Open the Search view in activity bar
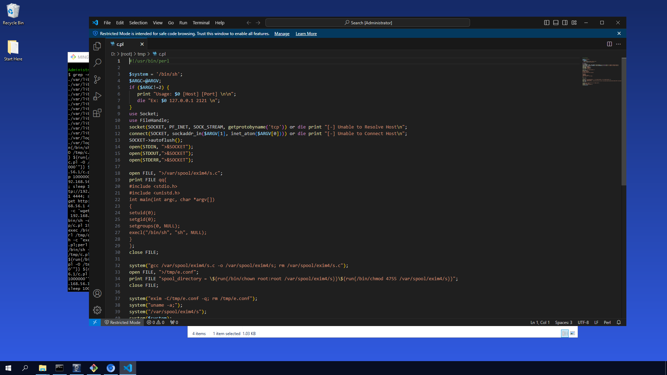 click(97, 63)
